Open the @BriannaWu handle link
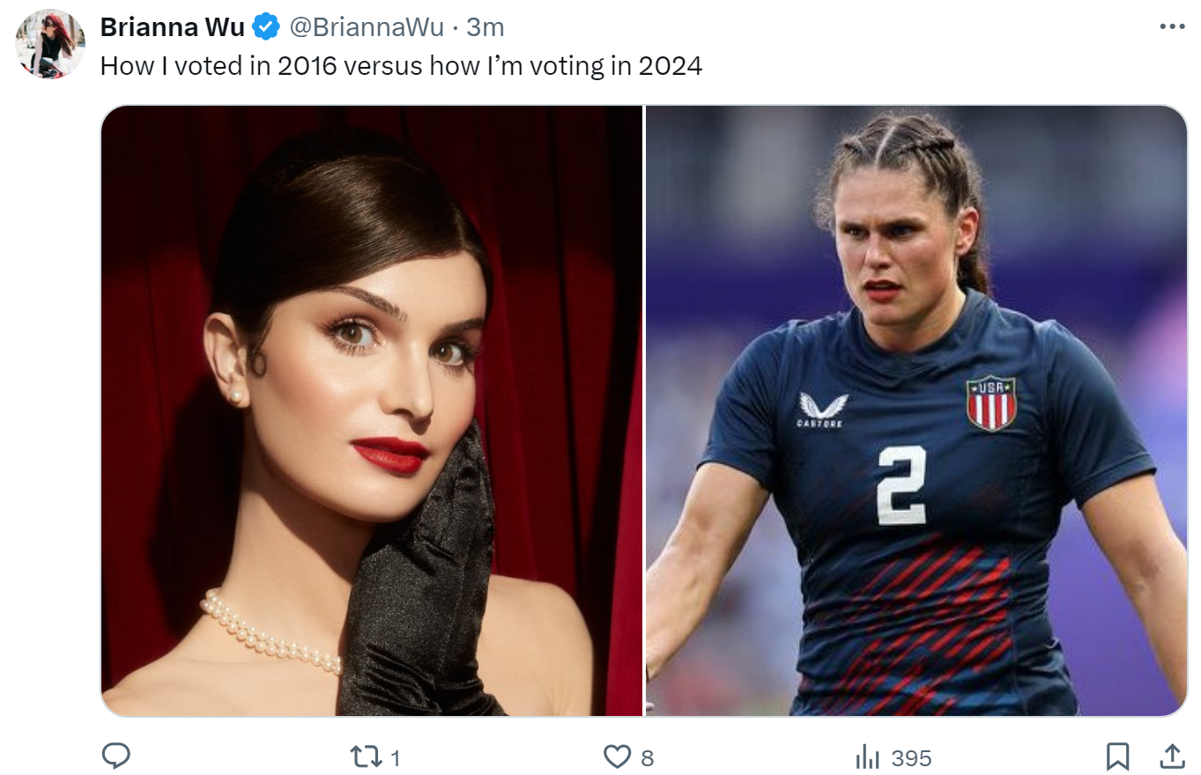Screen dimensions: 1201x775 pyautogui.click(x=367, y=27)
